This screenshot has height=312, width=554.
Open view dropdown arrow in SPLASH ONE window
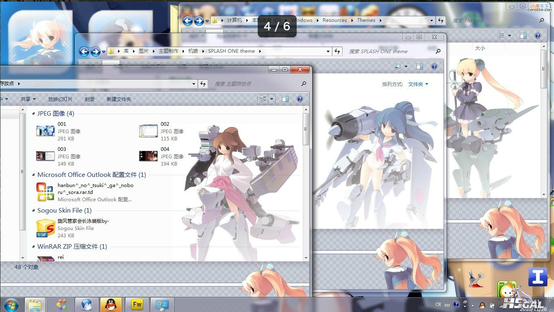(x=405, y=67)
